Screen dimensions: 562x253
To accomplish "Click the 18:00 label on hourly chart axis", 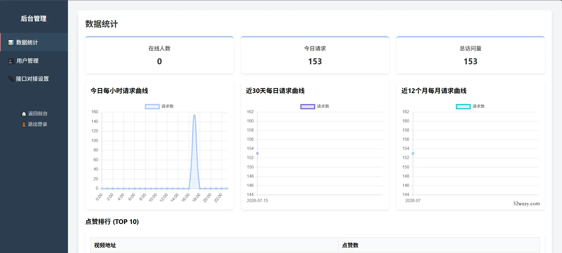I will [196, 198].
